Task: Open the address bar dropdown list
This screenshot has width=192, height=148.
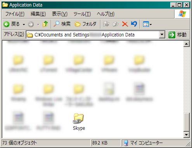Action: (x=162, y=34)
